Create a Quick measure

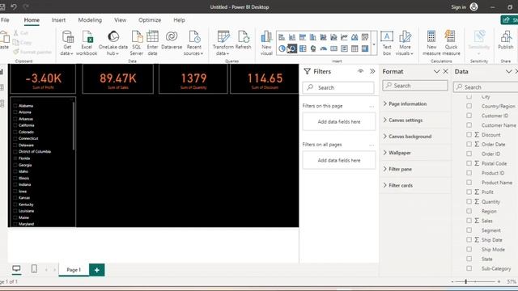[451, 43]
